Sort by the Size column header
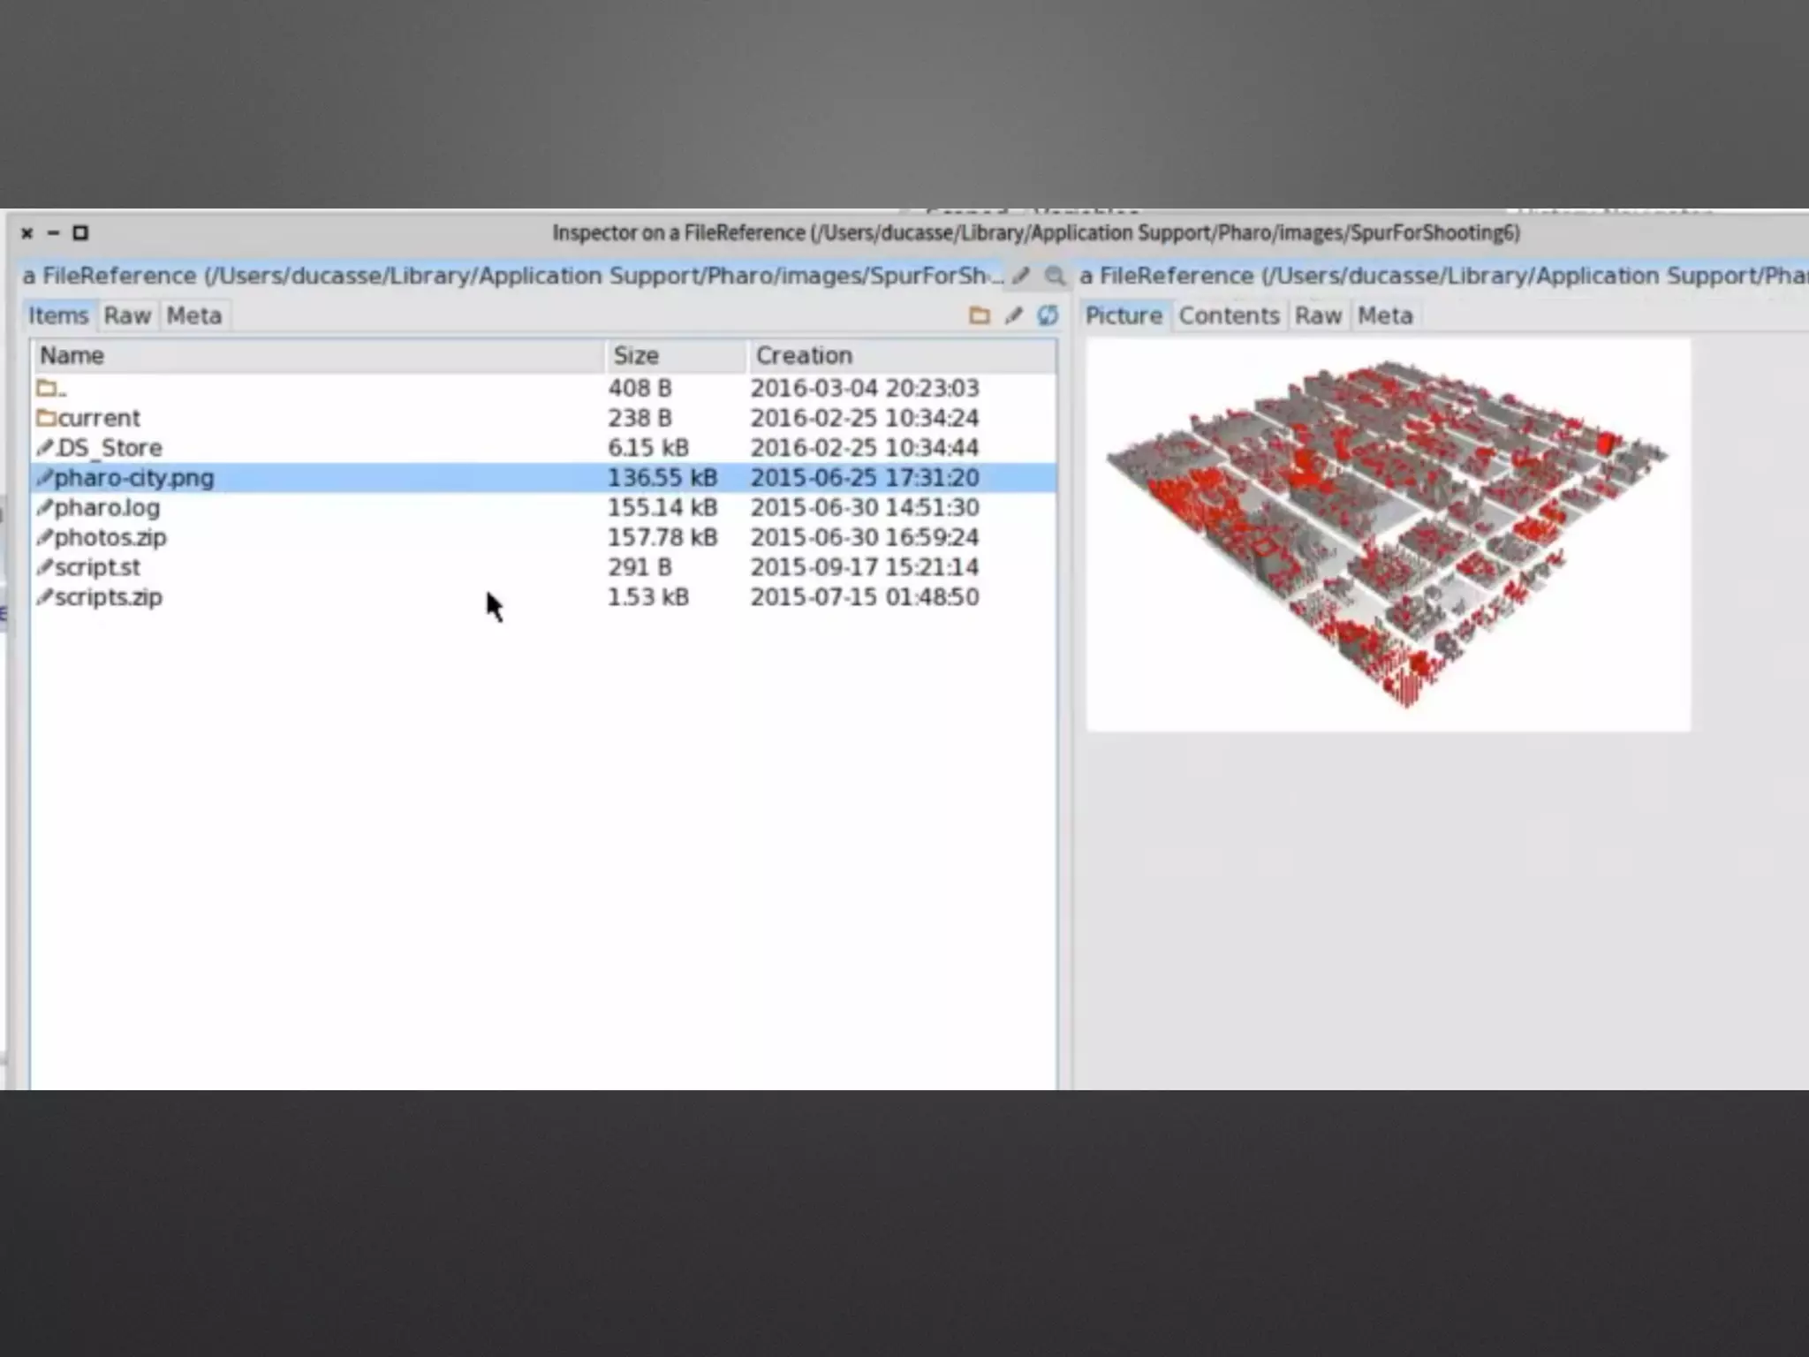1809x1357 pixels. click(636, 355)
